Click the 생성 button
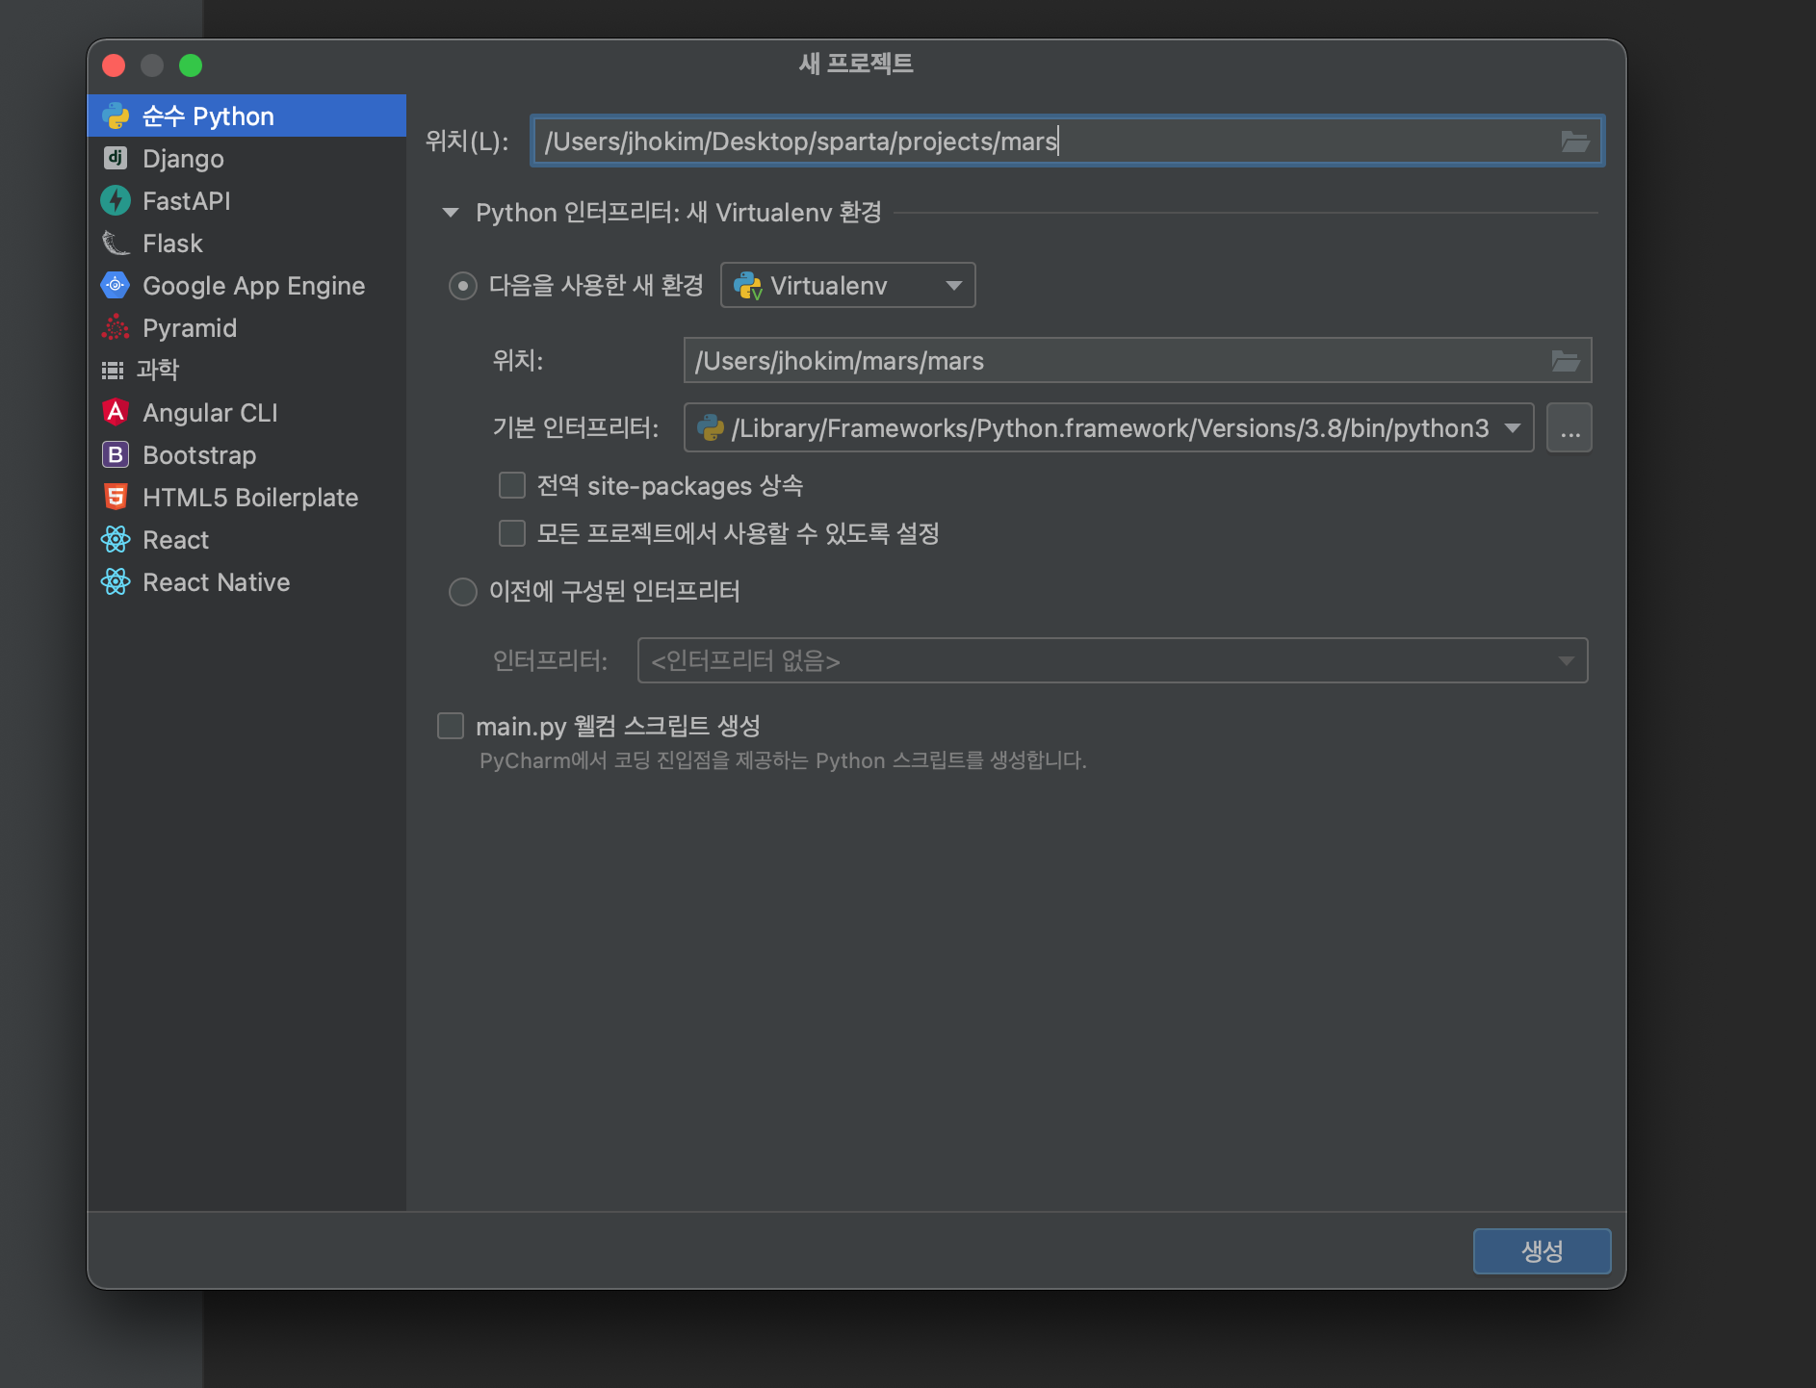 tap(1542, 1251)
